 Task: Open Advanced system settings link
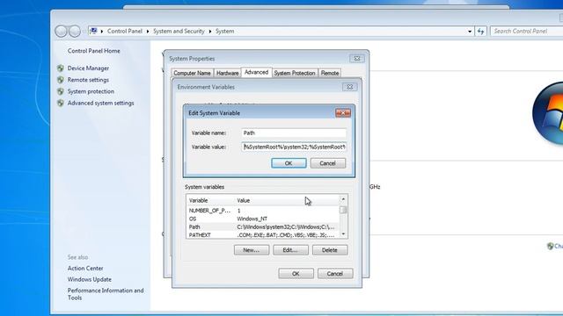pos(100,103)
